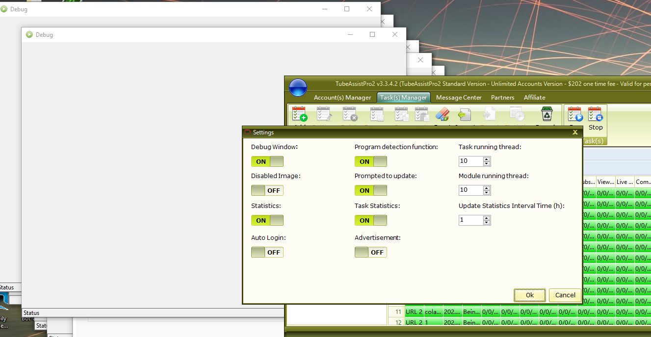
Task: Enable the Disabled Image toggle
Action: click(x=267, y=190)
